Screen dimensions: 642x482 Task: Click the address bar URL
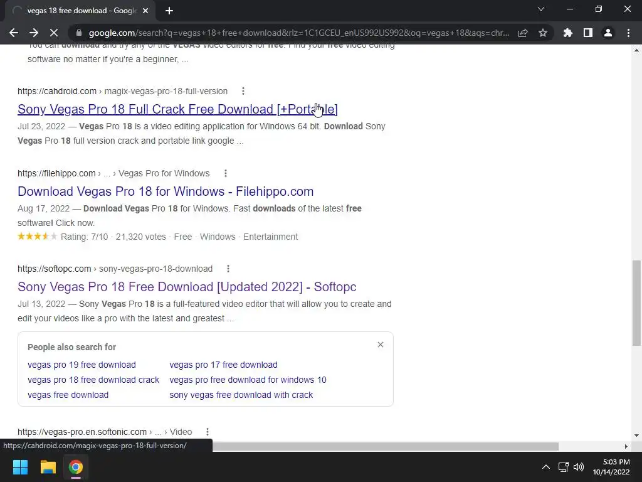[299, 33]
